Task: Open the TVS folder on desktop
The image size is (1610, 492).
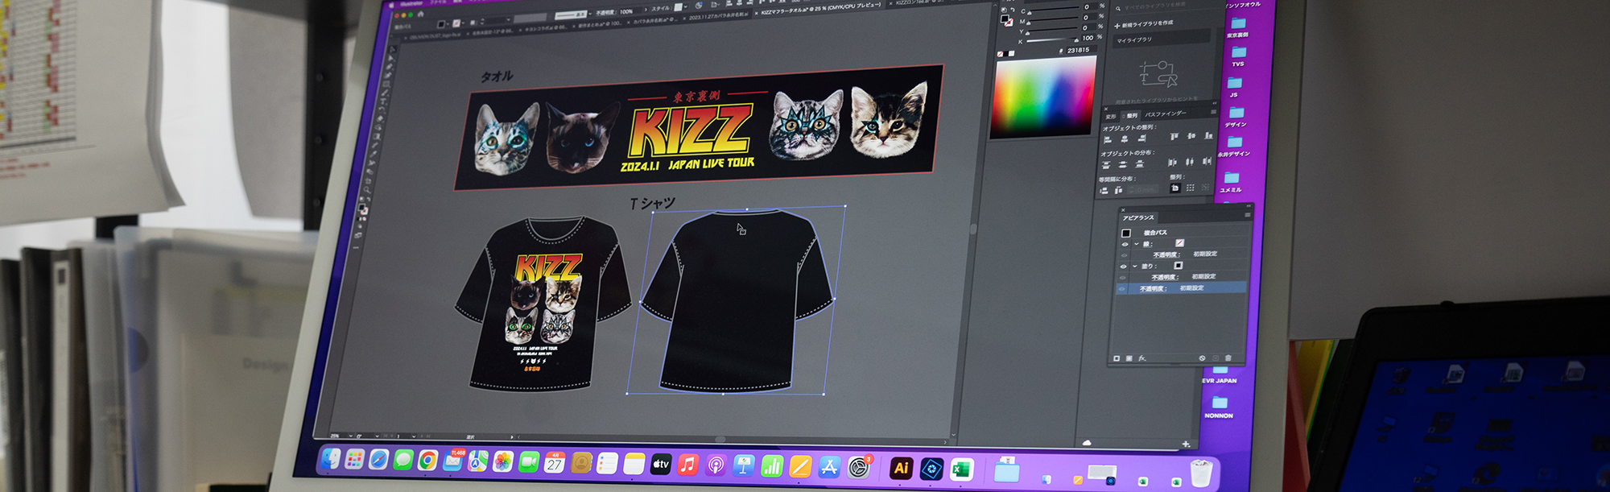Action: 1238,56
